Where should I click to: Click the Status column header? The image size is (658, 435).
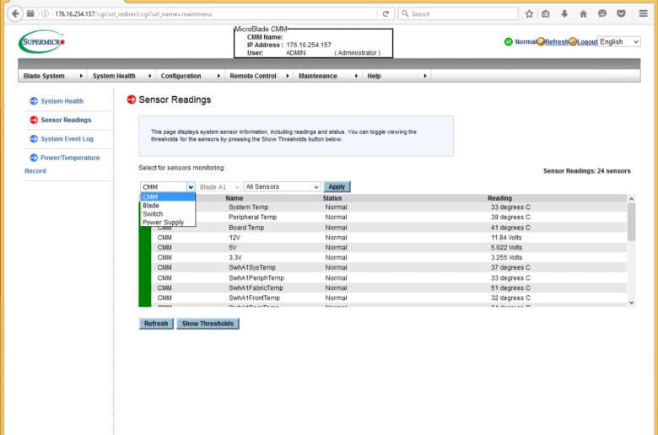[x=332, y=198]
